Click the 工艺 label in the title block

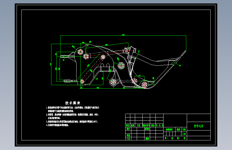point(128,139)
